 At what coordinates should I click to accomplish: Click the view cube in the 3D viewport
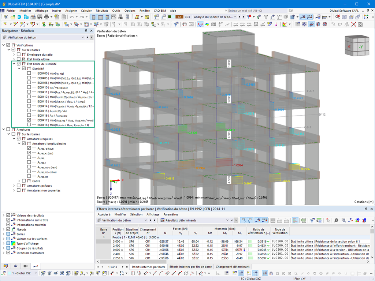(357, 46)
